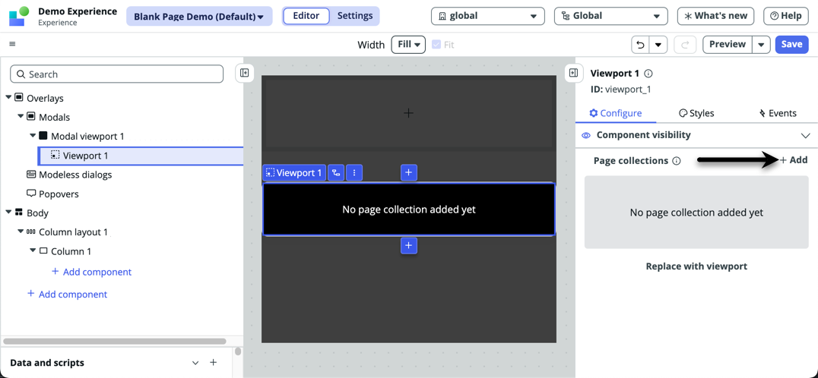
Task: Open the Styles tab
Action: 696,113
